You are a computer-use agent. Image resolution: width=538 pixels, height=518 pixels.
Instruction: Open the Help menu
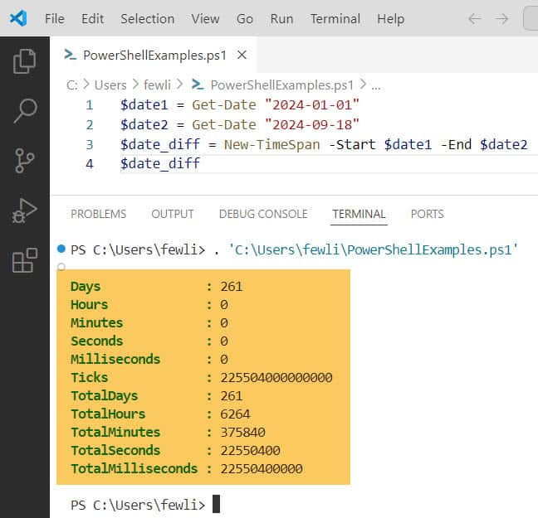(391, 19)
